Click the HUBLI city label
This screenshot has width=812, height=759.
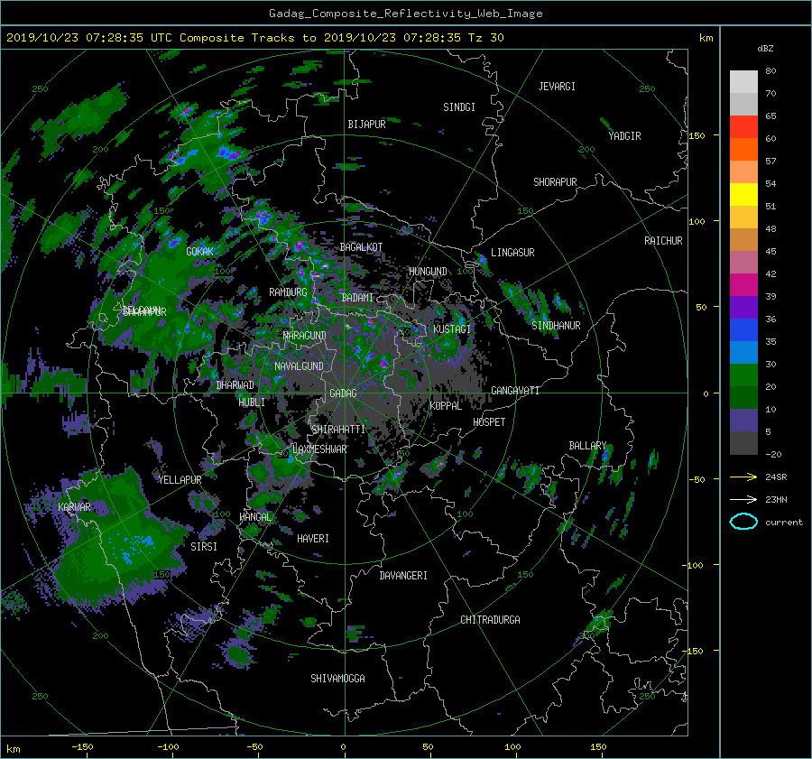pos(252,403)
